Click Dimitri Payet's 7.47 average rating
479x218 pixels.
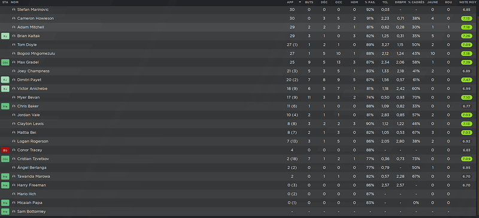(x=466, y=80)
